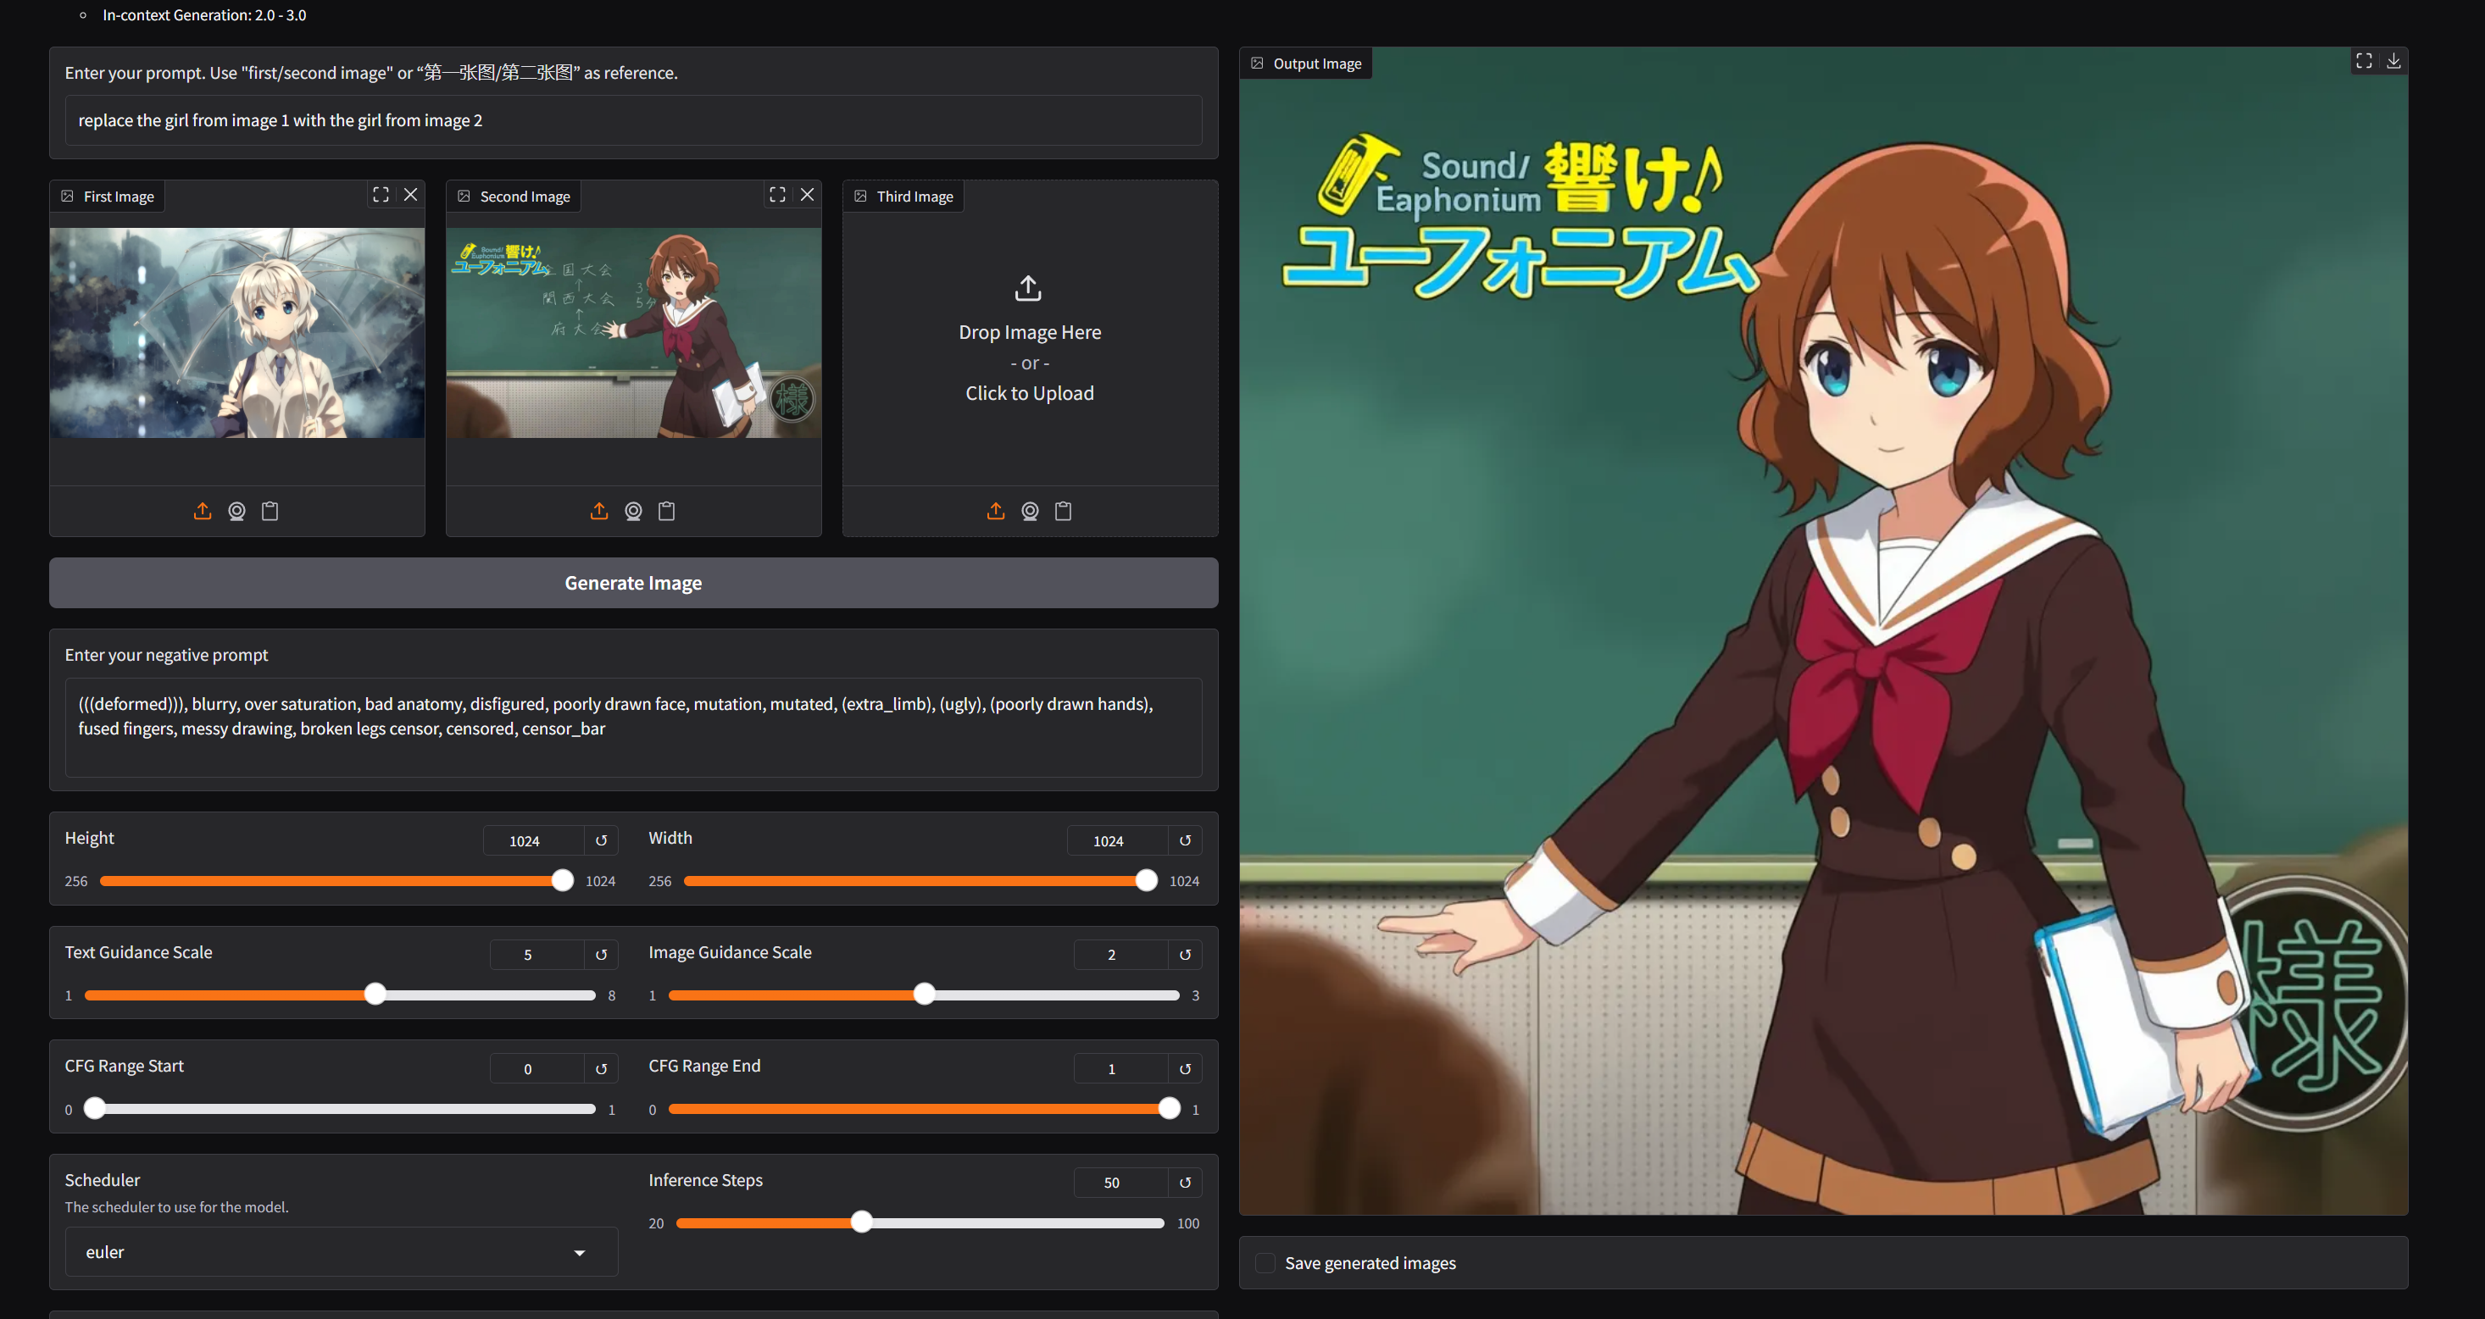2485x1319 pixels.
Task: Open the Scheduler euler dropdown
Action: [x=341, y=1251]
